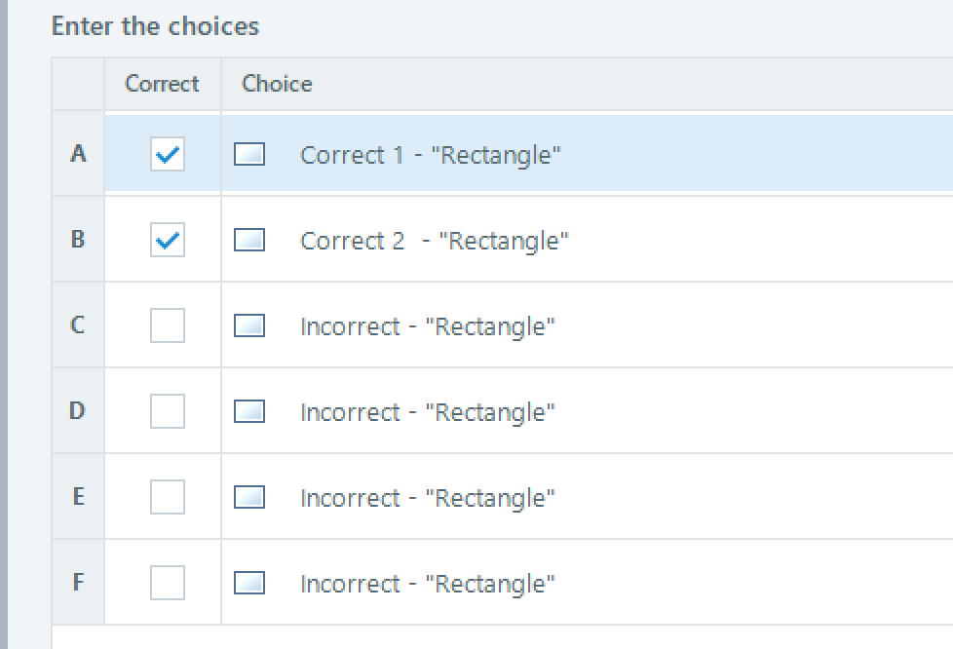Select the 'Correct 1 - "Rectangle"' choice text
The image size is (953, 649).
431,155
